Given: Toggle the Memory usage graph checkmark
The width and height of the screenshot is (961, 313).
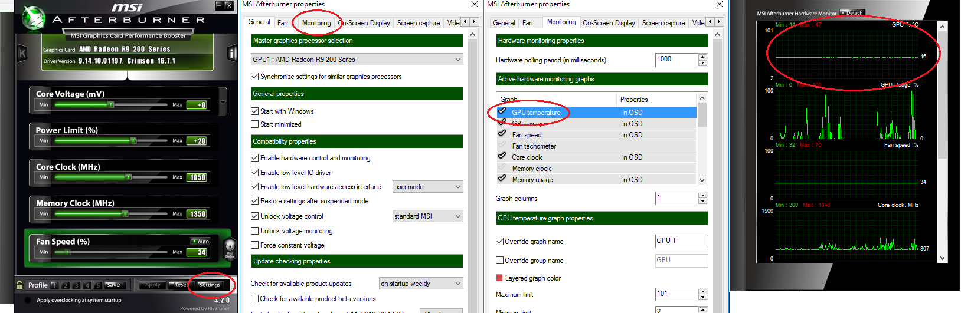Looking at the screenshot, I should coord(502,179).
